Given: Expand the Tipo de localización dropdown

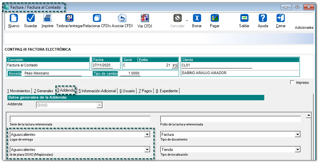Looking at the screenshot, I should (x=298, y=150).
